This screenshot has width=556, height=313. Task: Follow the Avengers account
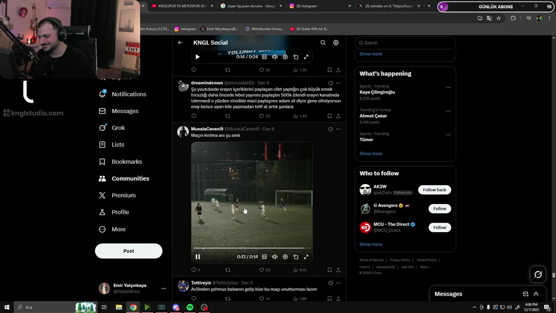pyautogui.click(x=440, y=209)
